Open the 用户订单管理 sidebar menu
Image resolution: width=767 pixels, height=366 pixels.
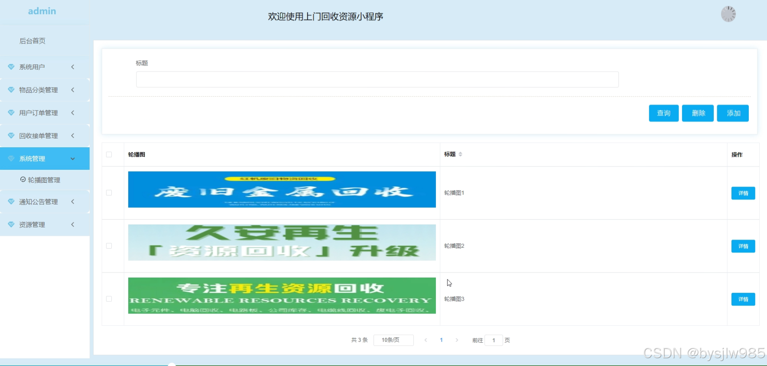click(x=45, y=113)
